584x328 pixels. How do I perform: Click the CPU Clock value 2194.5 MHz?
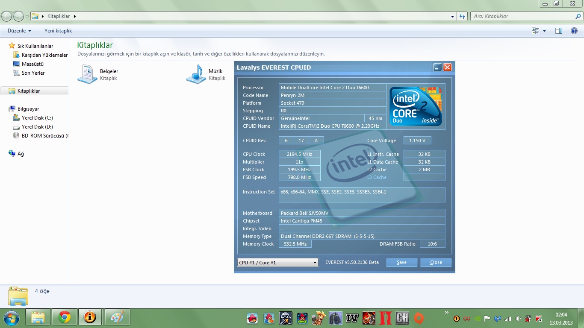(x=299, y=154)
